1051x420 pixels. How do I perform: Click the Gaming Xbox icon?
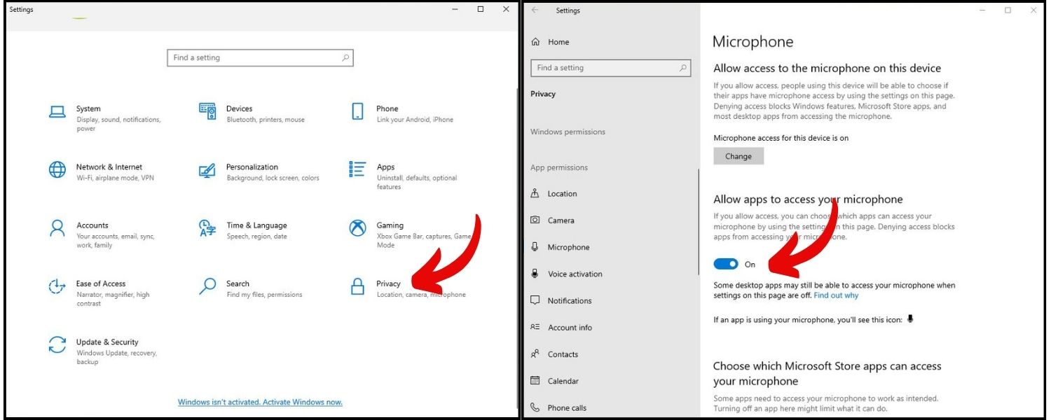[x=357, y=228]
